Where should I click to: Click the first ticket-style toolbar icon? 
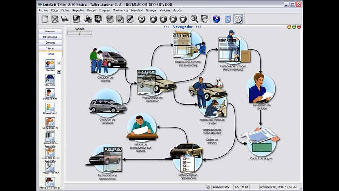point(110,19)
